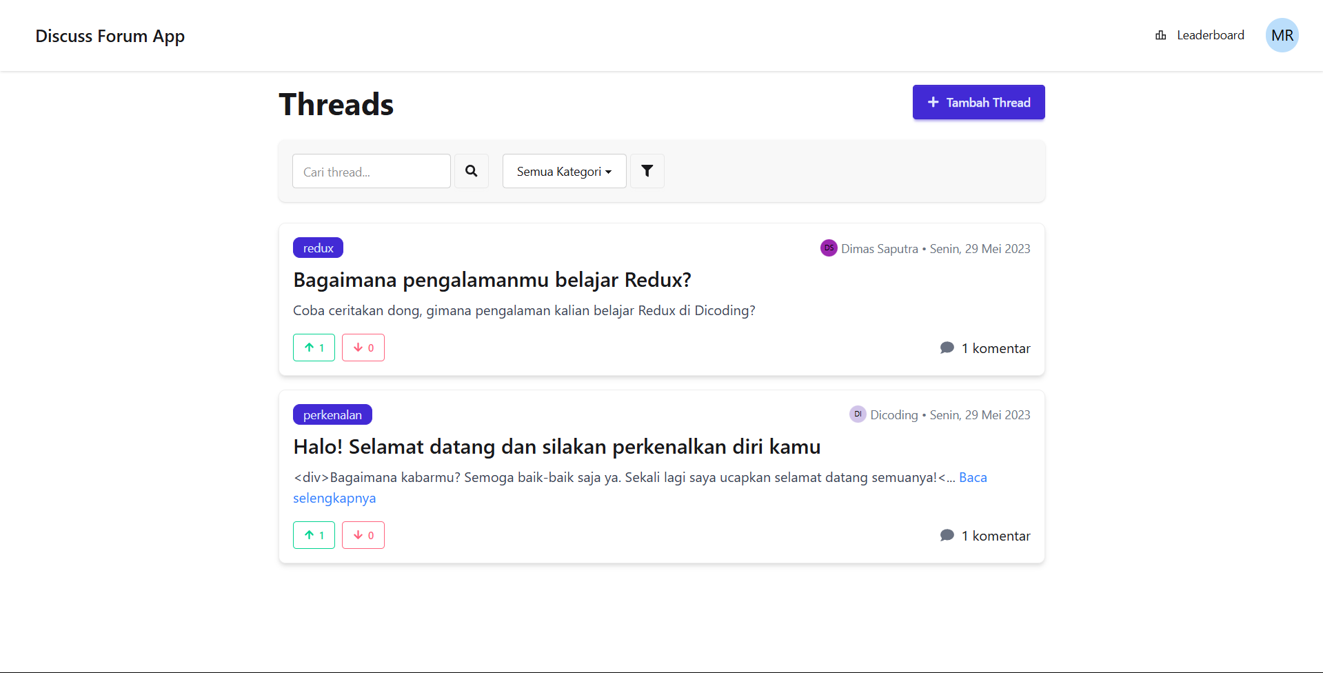Click the search magnifier icon
The height and width of the screenshot is (673, 1323).
pyautogui.click(x=472, y=171)
